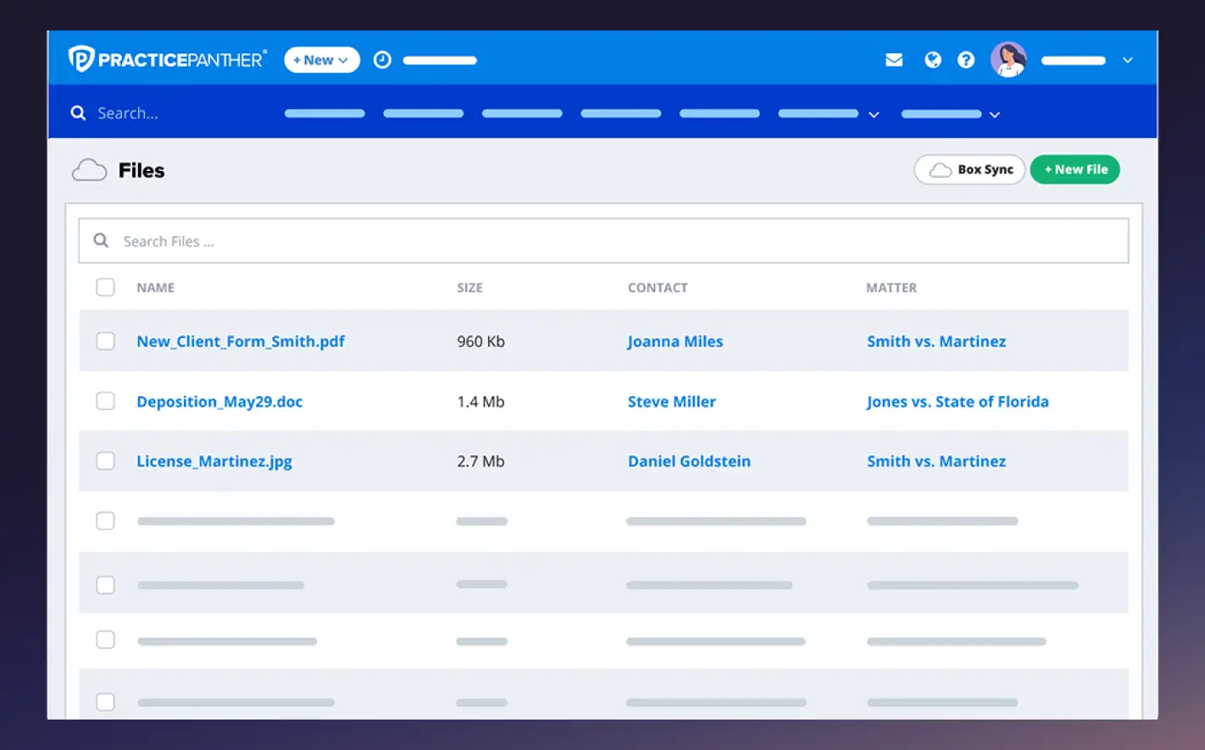
Task: Click the PracticePanther logo icon
Action: pos(81,59)
